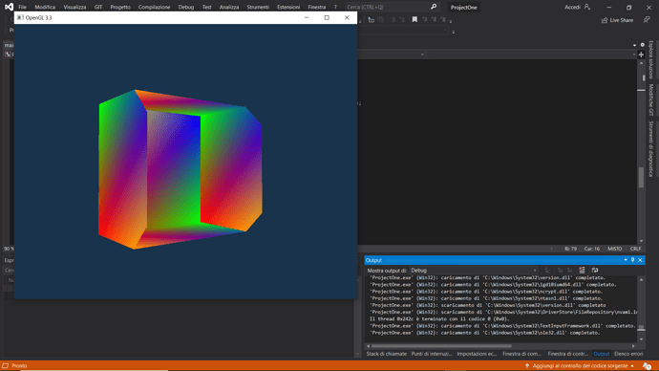Open the editor tab list dropdown arrow
The image size is (659, 371).
tap(634, 45)
